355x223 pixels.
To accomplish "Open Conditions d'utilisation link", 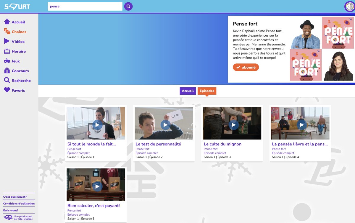I will click(19, 204).
